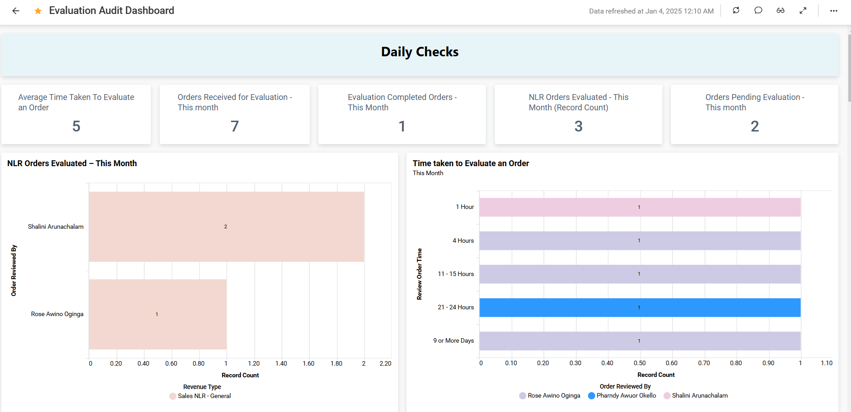
Task: Click Shalini Arunachalam legend color swatch
Action: tap(667, 396)
